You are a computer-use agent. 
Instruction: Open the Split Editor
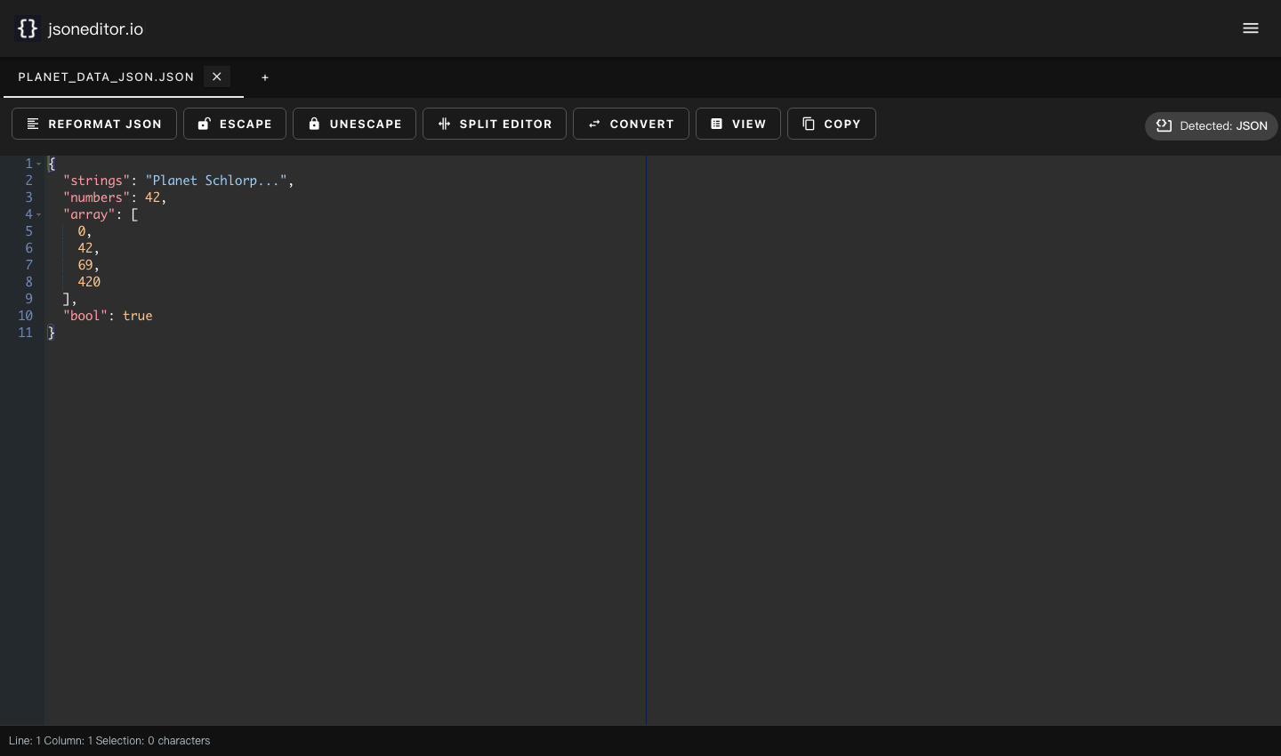click(495, 124)
